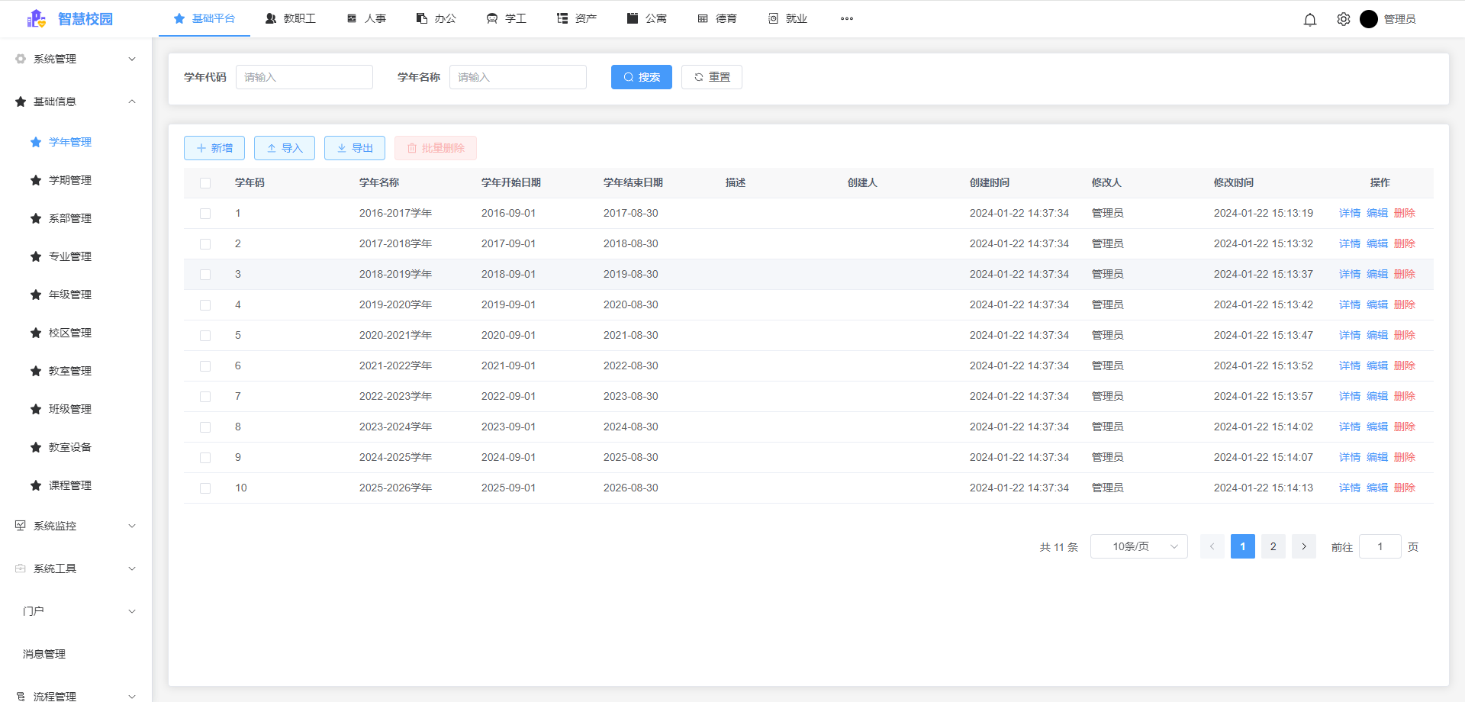Click star icon beside 学期管理

point(36,180)
